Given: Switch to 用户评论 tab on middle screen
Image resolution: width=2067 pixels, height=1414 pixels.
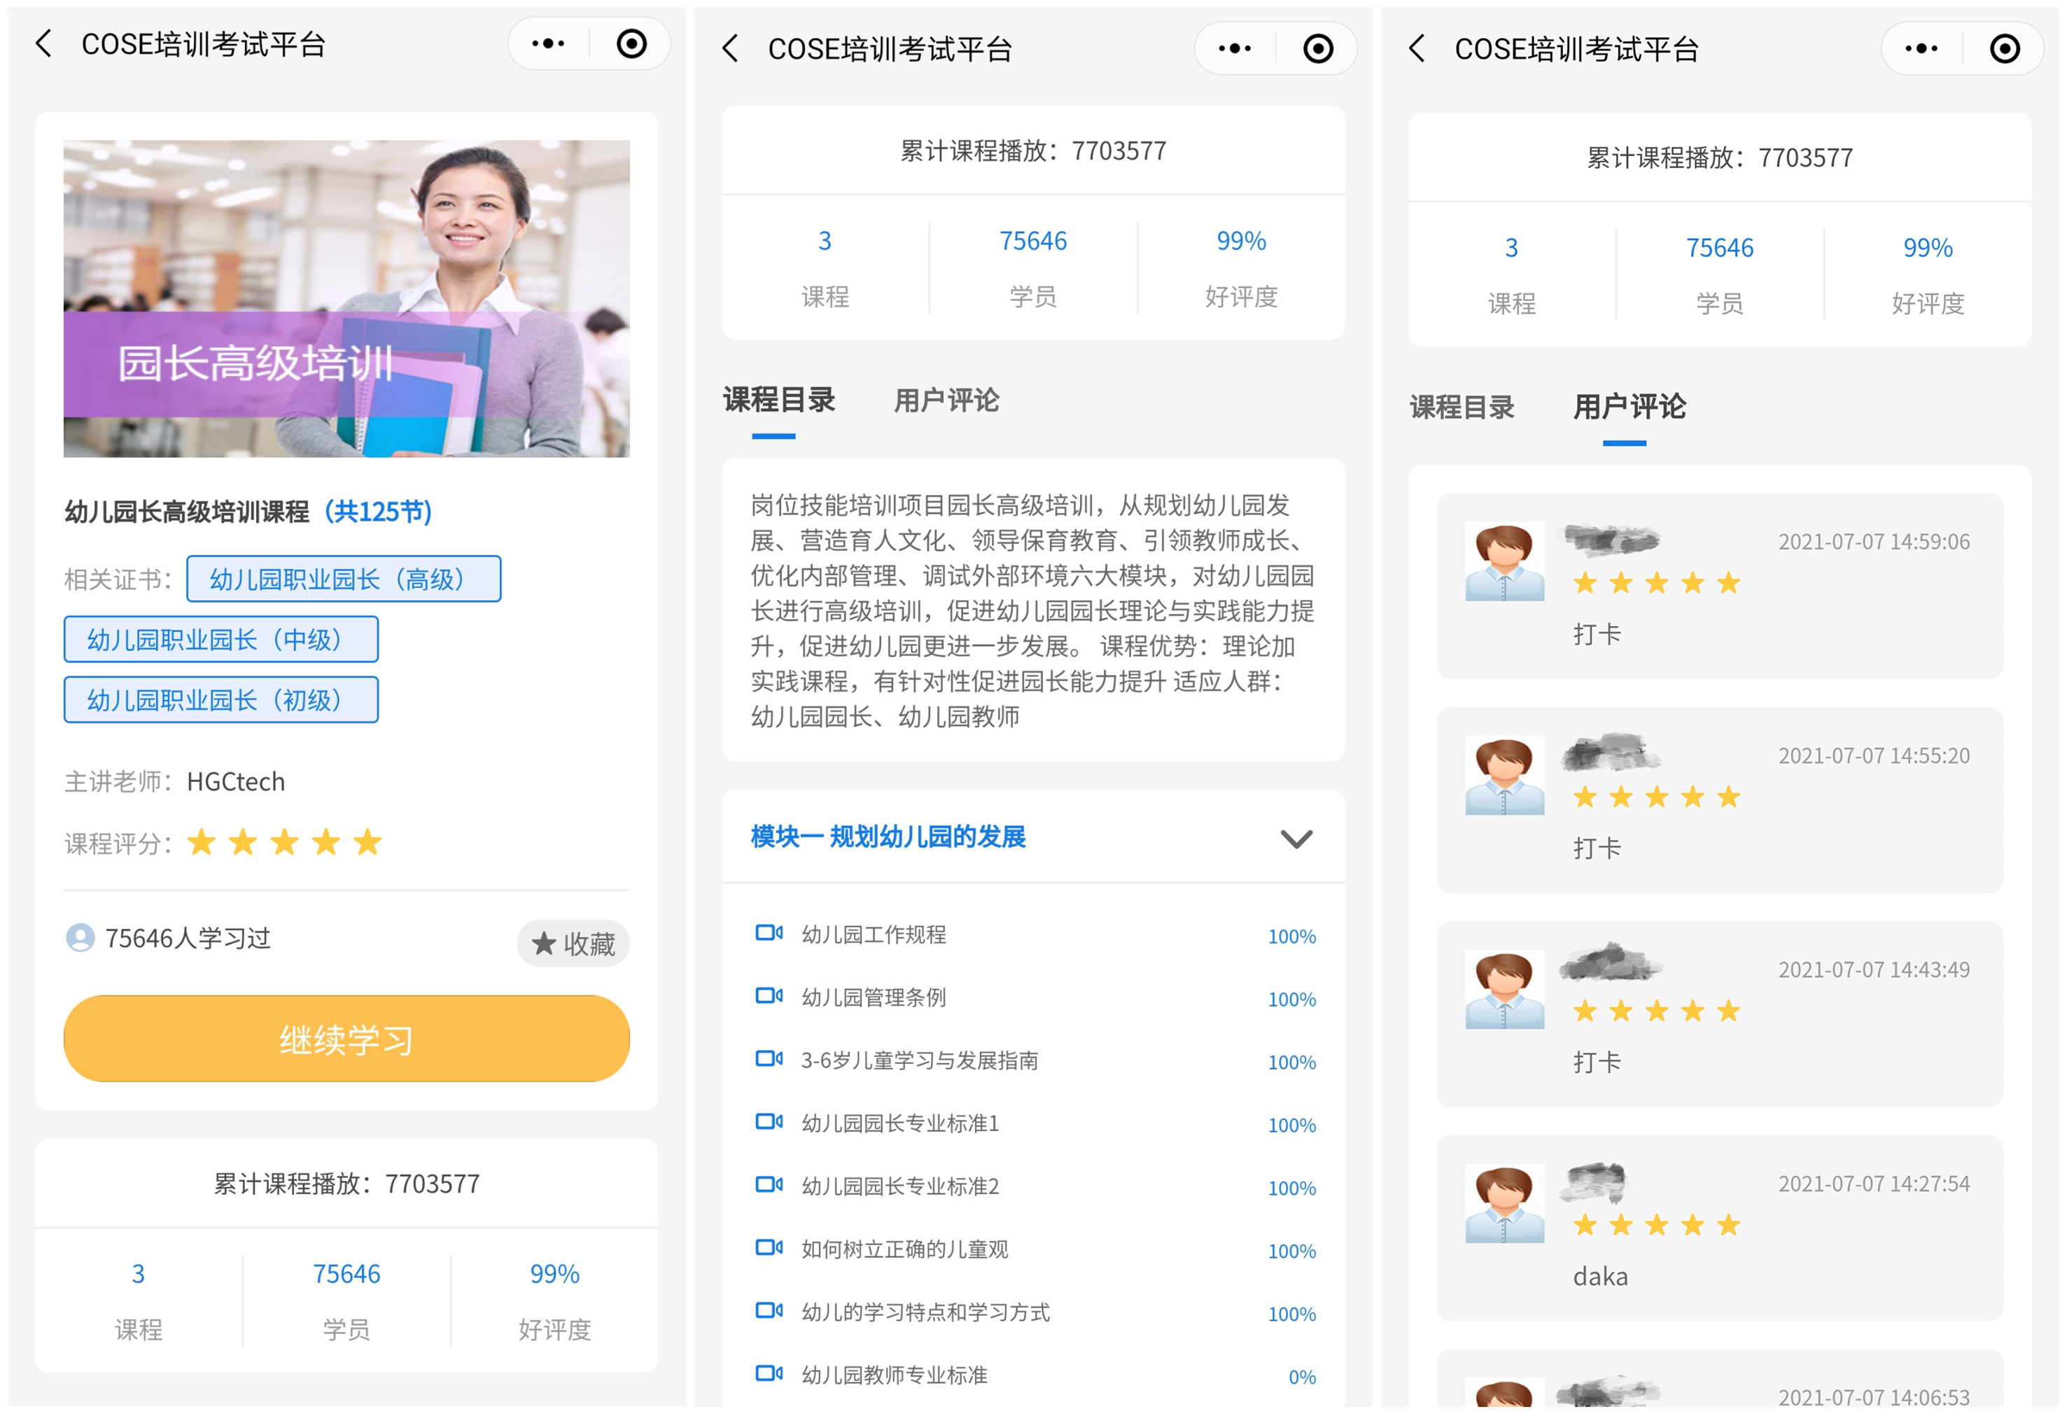Looking at the screenshot, I should (946, 401).
